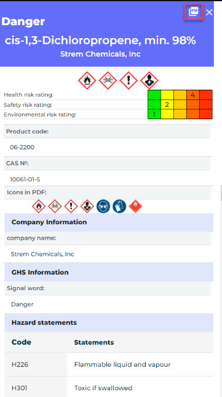Click the GHS Information section header
The width and height of the screenshot is (222, 397).
pyautogui.click(x=109, y=272)
